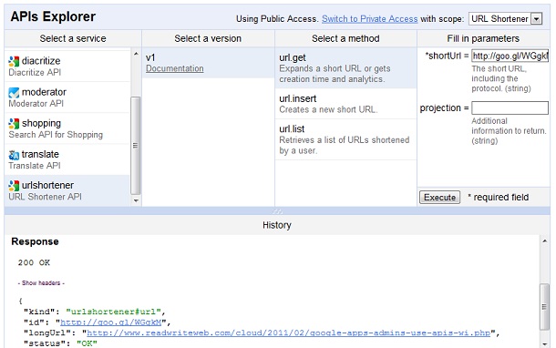Click the Fill in parameters column header
The width and height of the screenshot is (556, 348).
[x=483, y=38]
